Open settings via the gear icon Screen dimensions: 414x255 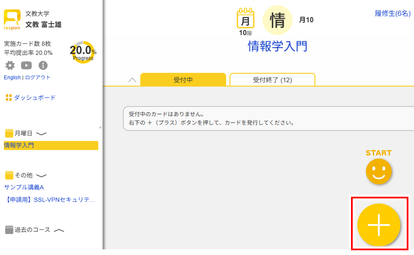pyautogui.click(x=10, y=66)
